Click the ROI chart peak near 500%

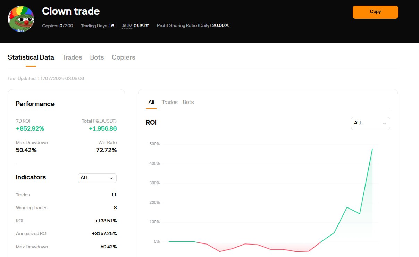[372, 149]
